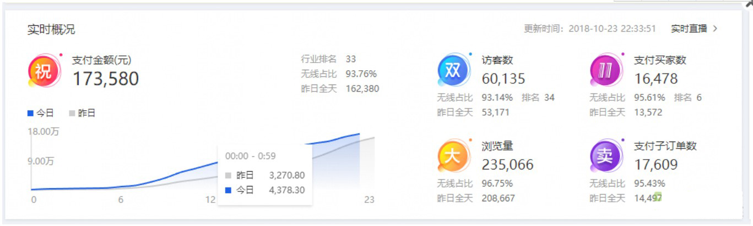Click the 18.00万 y-axis label

click(x=43, y=132)
